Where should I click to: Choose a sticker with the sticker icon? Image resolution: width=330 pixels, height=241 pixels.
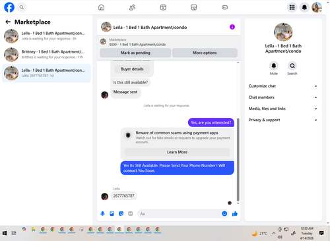click(x=121, y=213)
